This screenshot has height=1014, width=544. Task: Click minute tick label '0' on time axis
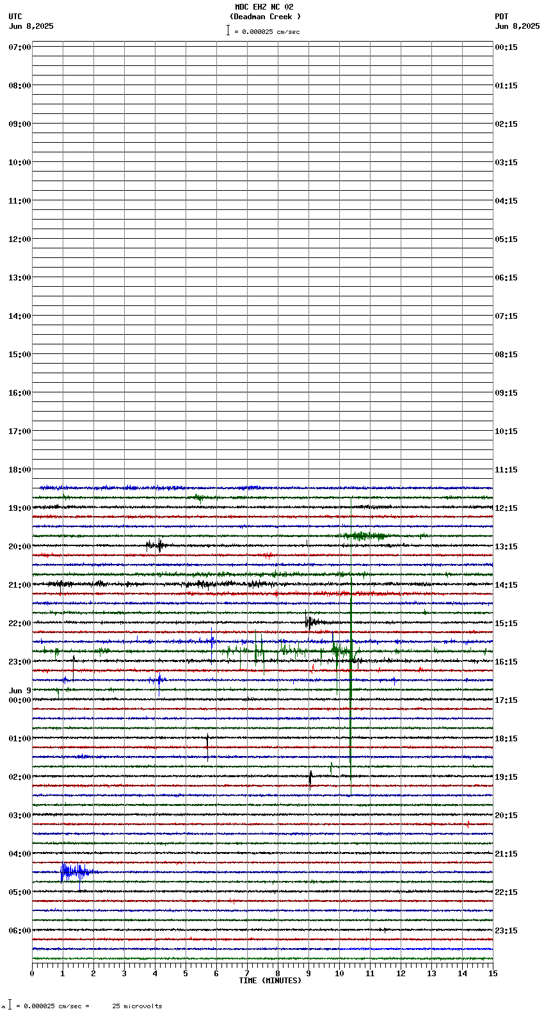(32, 974)
